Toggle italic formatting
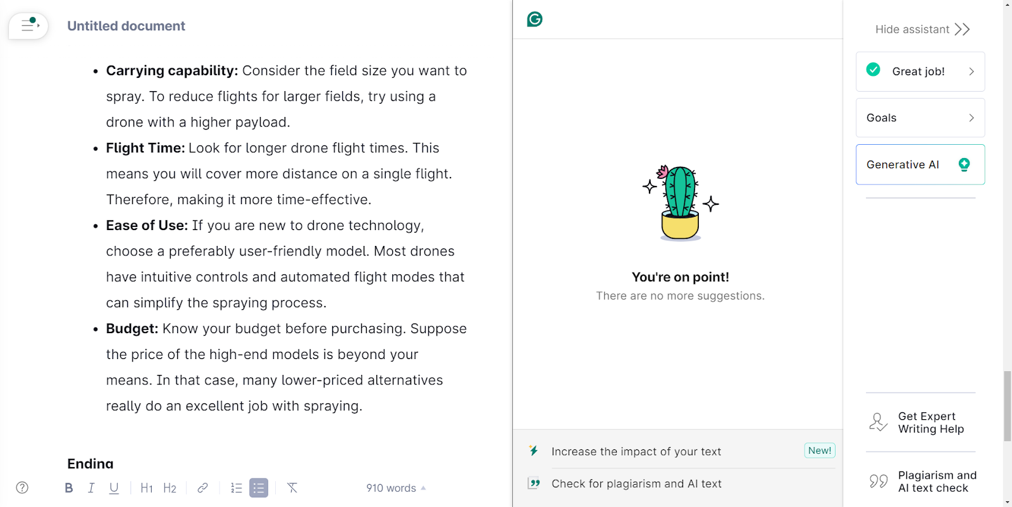 pyautogui.click(x=91, y=487)
